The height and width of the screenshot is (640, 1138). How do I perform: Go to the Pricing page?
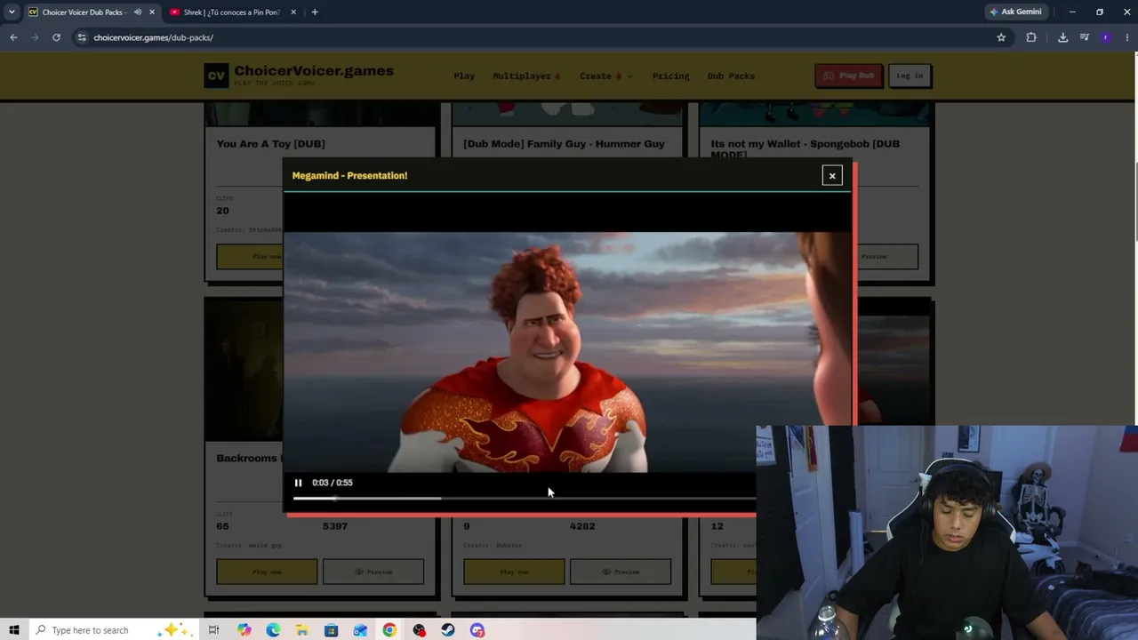pyautogui.click(x=670, y=76)
